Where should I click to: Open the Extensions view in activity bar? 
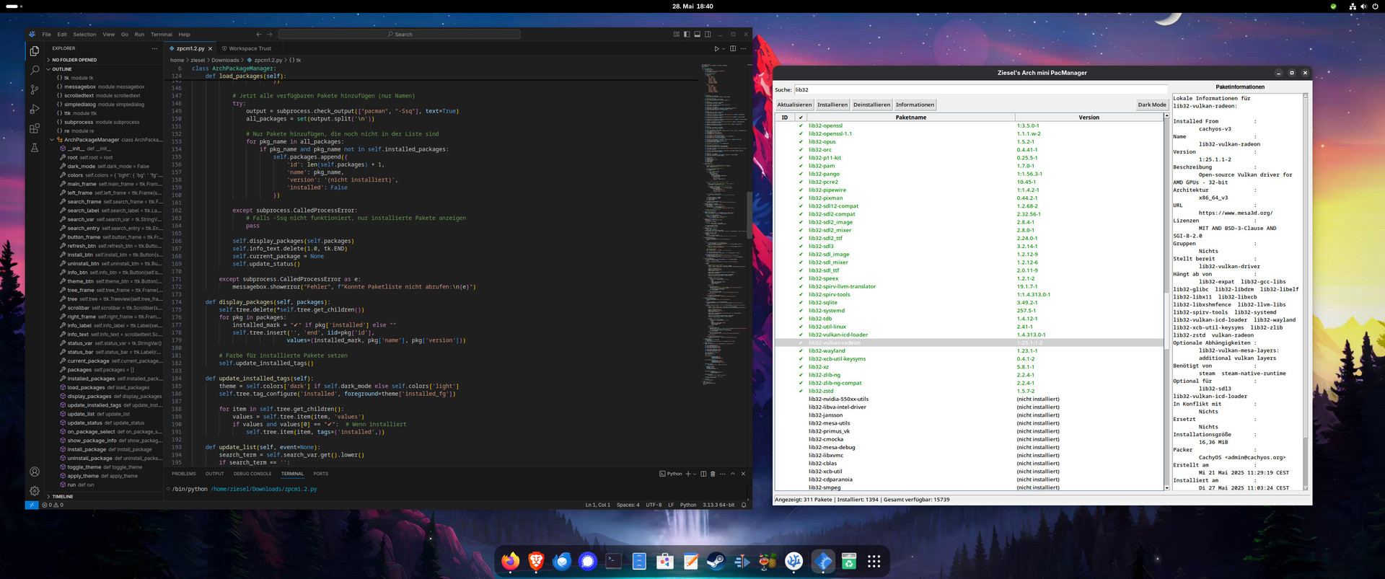point(34,128)
